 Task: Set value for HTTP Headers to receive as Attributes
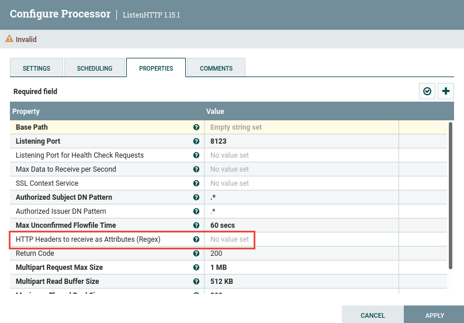tap(300, 239)
